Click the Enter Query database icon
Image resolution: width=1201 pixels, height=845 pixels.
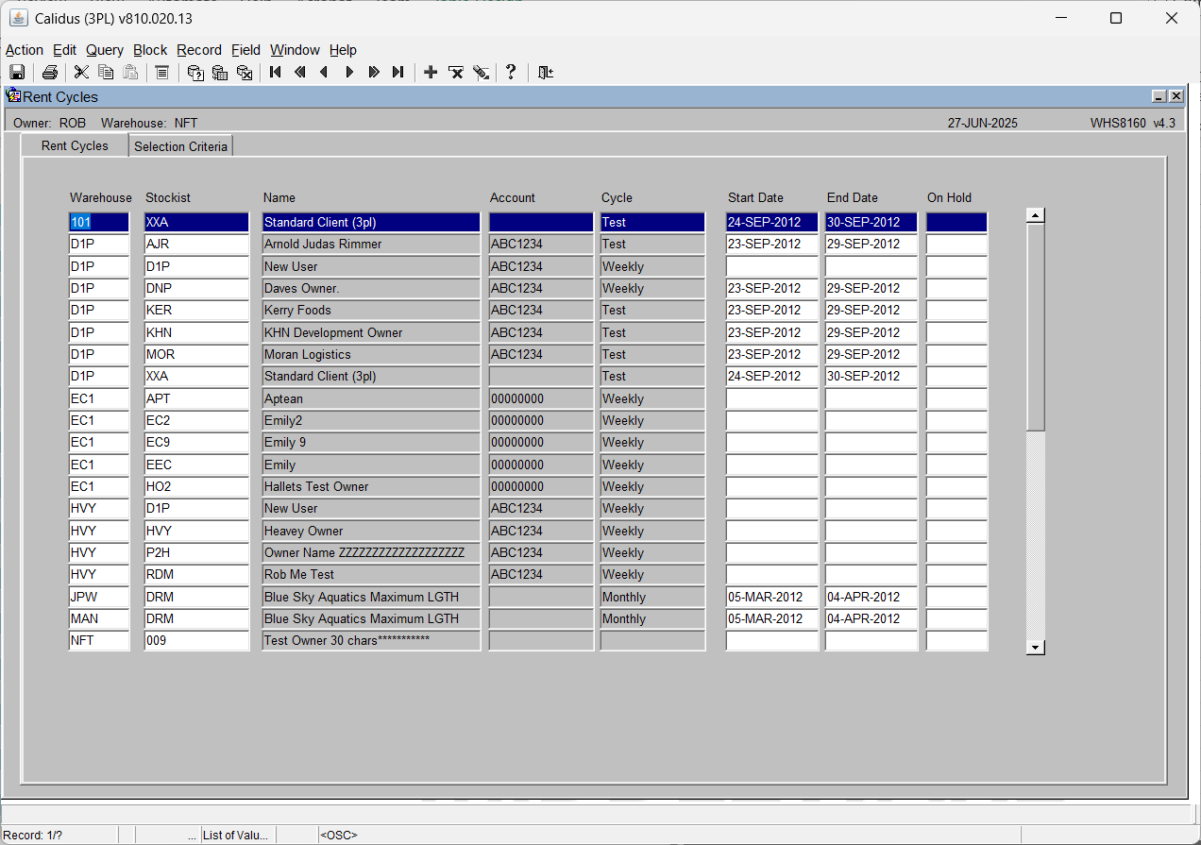[x=195, y=73]
